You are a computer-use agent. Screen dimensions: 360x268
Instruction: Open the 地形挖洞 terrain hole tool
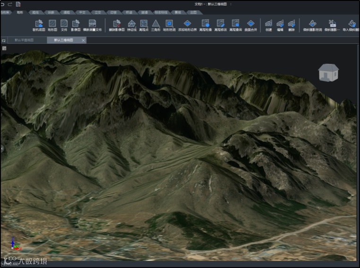click(x=169, y=24)
